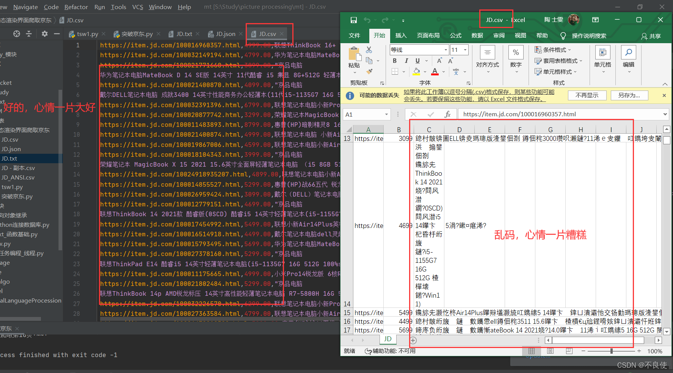
Task: Zoom out with the minus button in Excel
Action: click(x=583, y=351)
